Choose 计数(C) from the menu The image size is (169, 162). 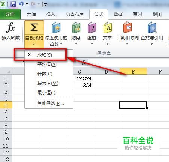49,74
